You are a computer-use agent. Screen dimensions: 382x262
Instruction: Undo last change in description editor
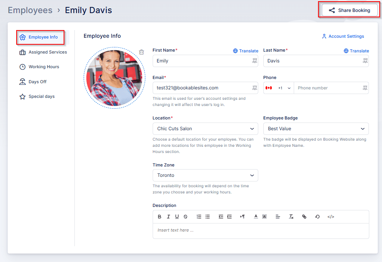tap(317, 217)
